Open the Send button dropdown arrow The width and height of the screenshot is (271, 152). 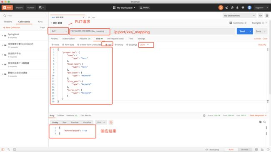coord(250,31)
